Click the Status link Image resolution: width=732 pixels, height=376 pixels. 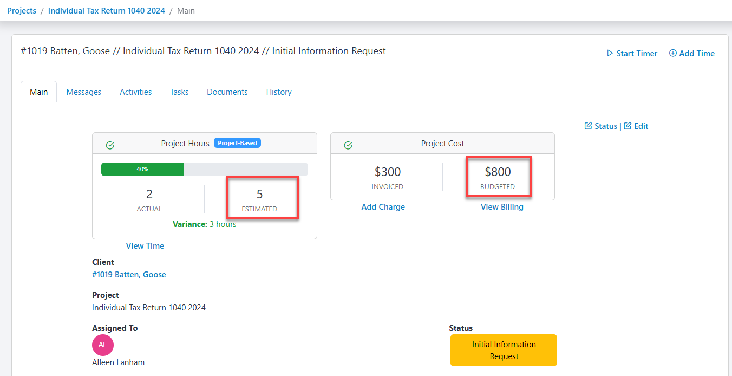[601, 126]
